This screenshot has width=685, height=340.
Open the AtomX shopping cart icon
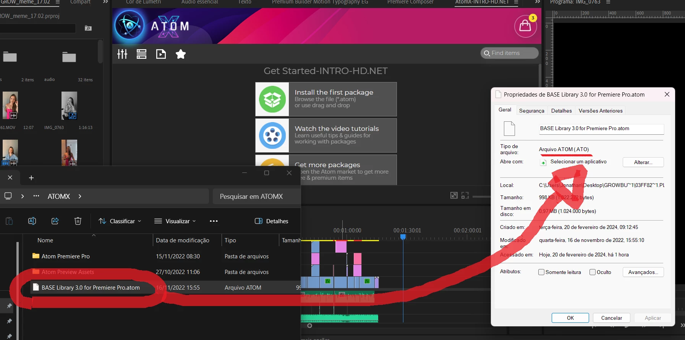[x=525, y=26]
